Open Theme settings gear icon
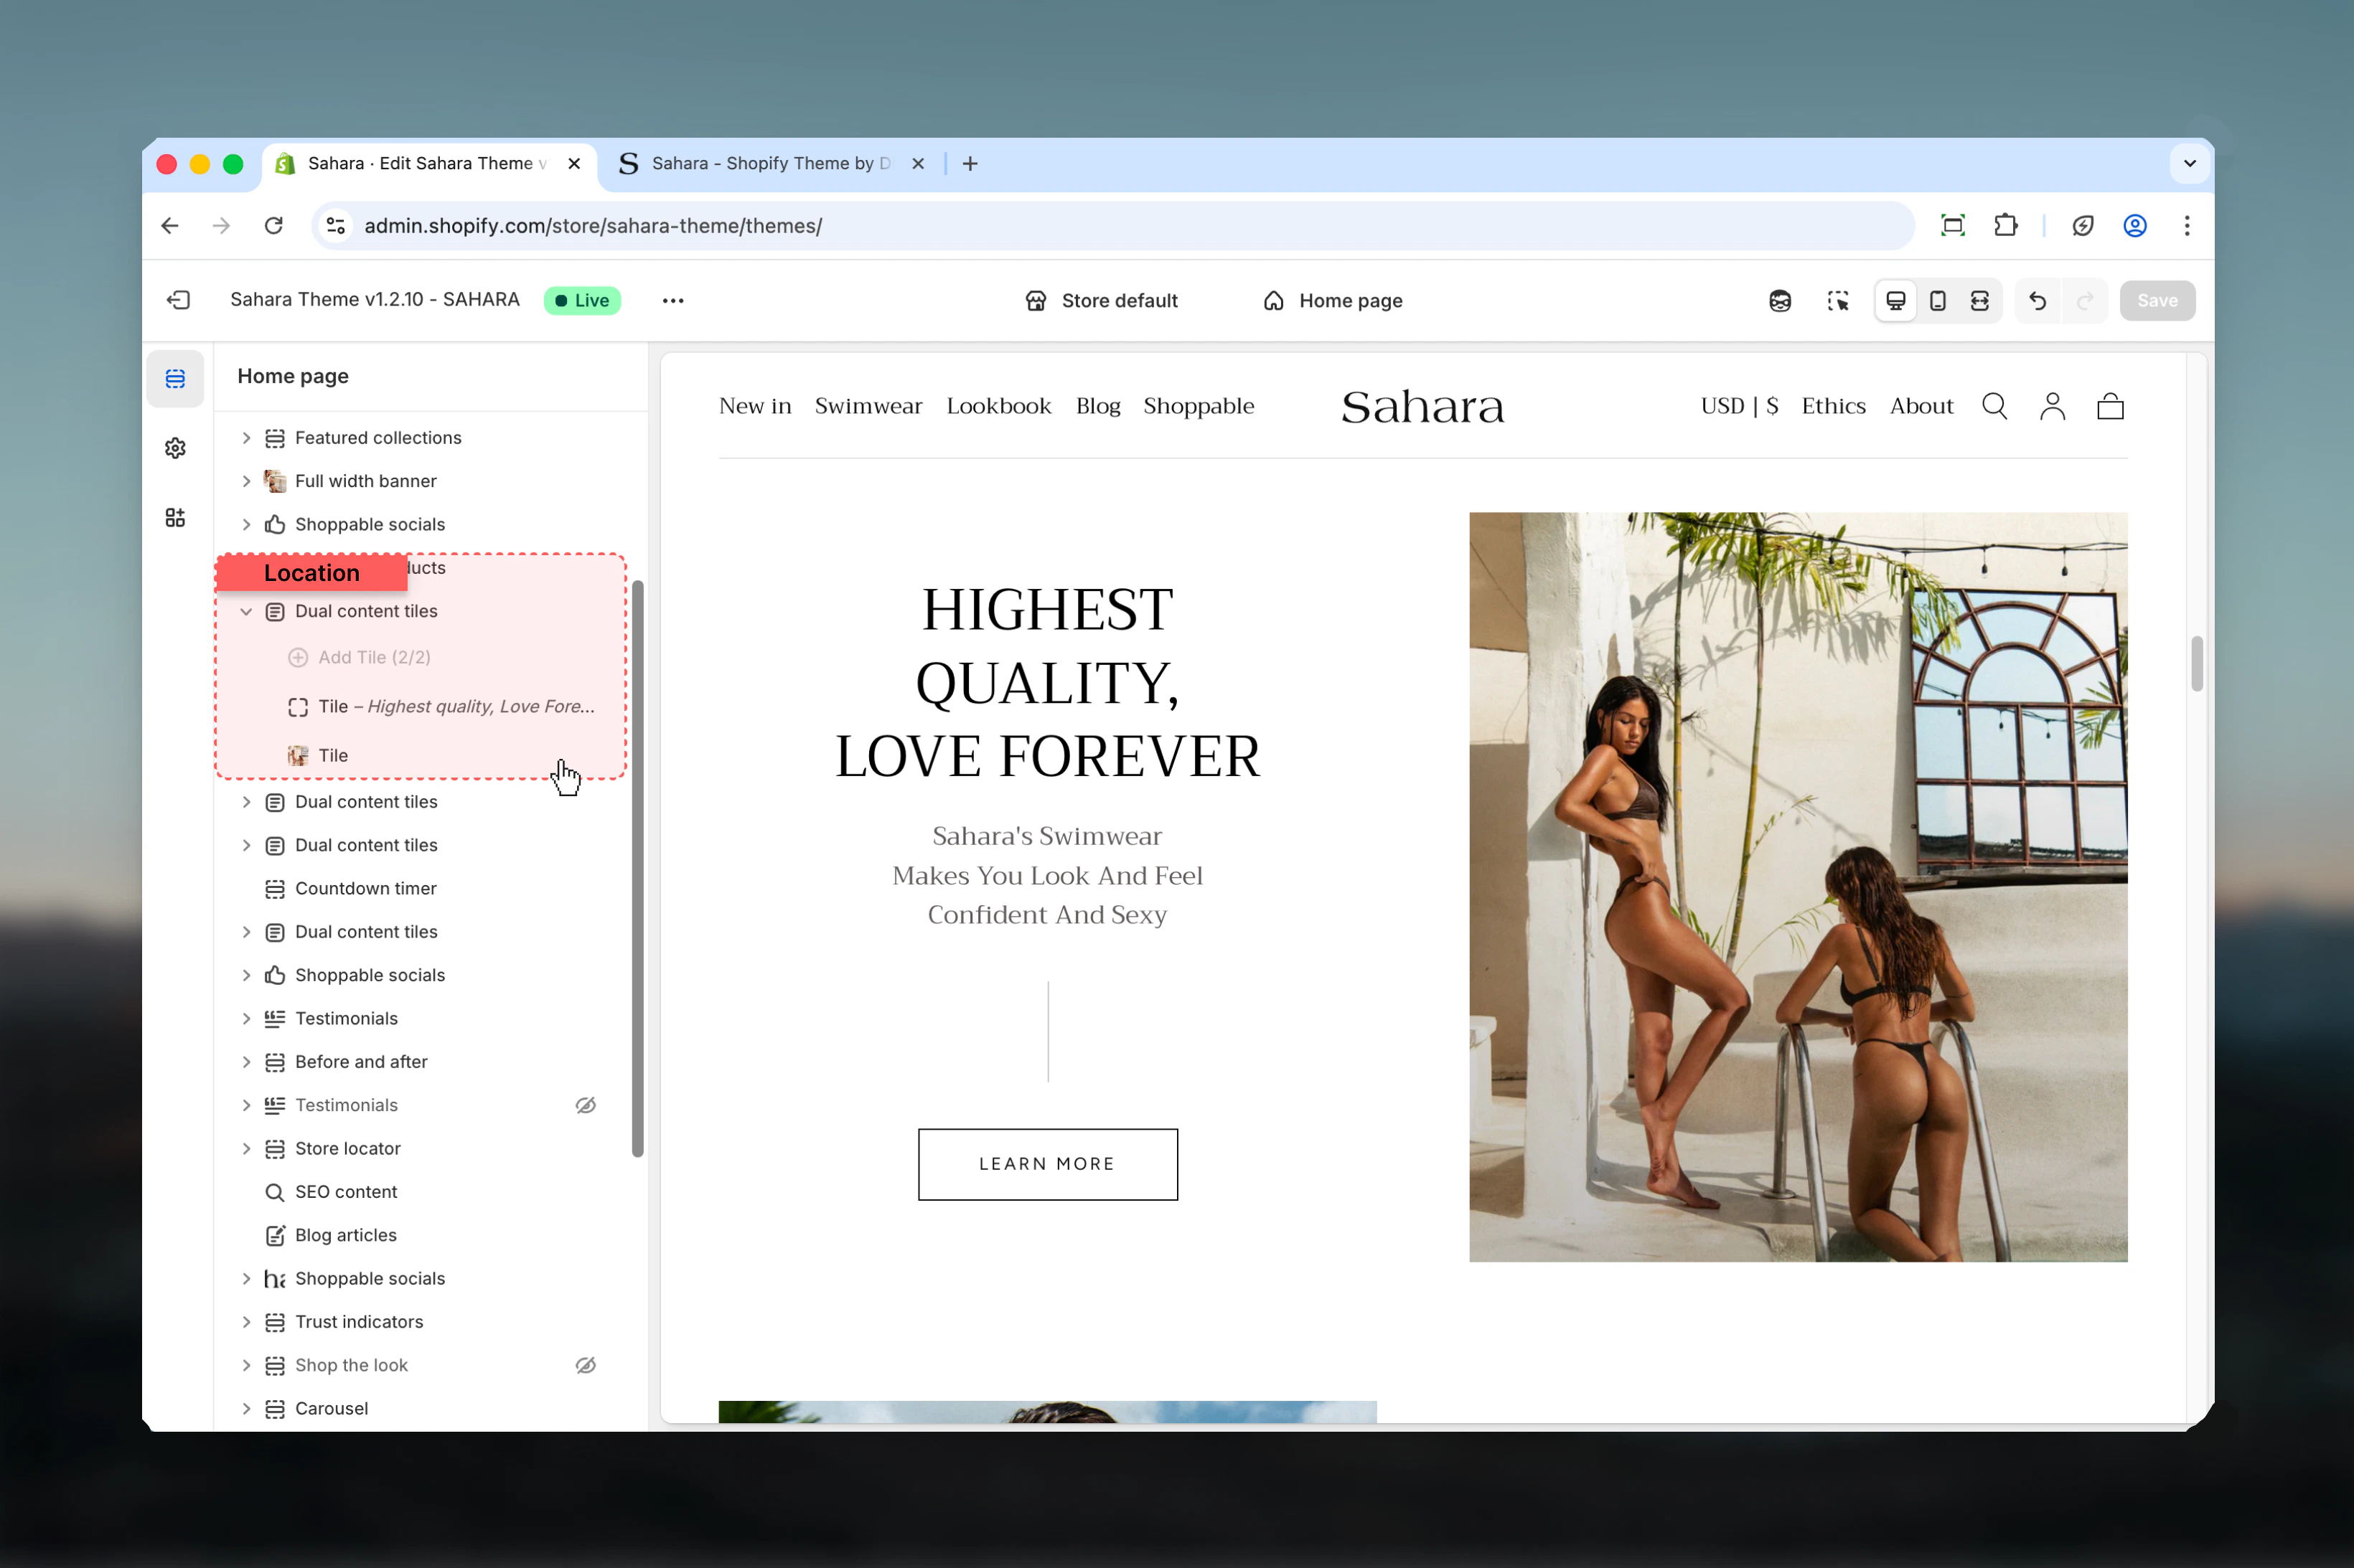Viewport: 2354px width, 1568px height. 175,448
